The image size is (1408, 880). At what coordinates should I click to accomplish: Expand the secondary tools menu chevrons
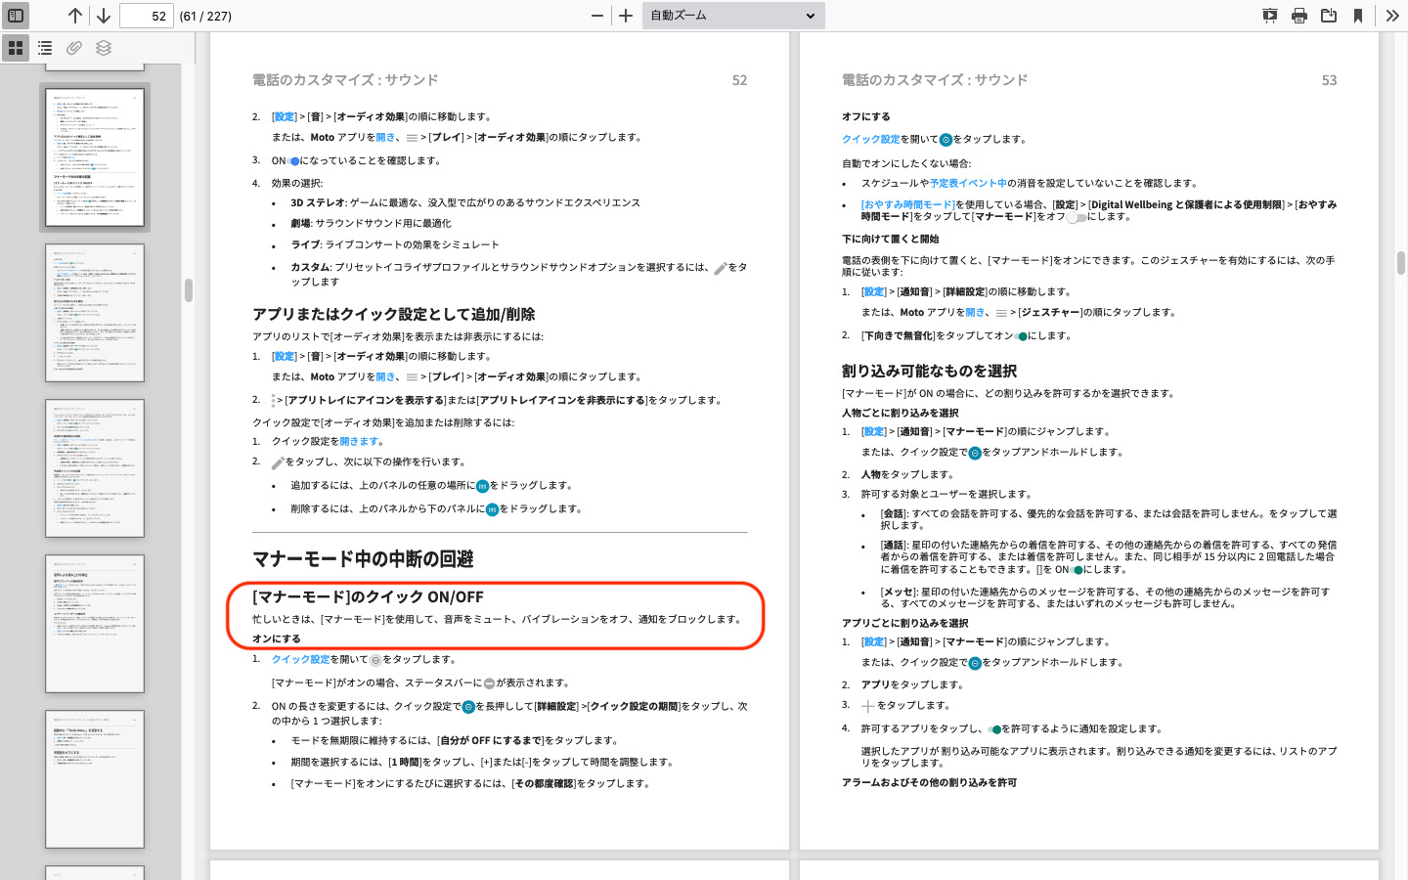pyautogui.click(x=1391, y=16)
